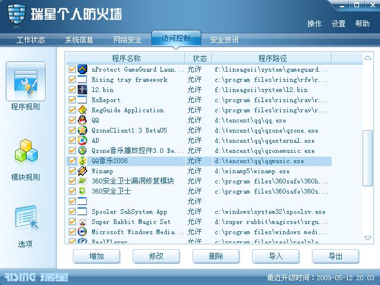
Task: Toggle the QQ row checkbox
Action: point(72,120)
